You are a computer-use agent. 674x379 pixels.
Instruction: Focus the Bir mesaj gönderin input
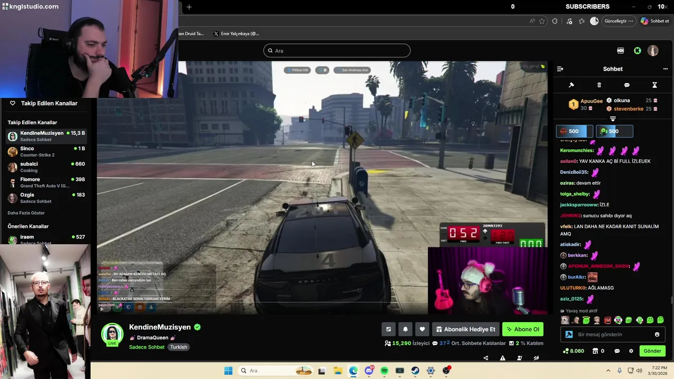(613, 334)
